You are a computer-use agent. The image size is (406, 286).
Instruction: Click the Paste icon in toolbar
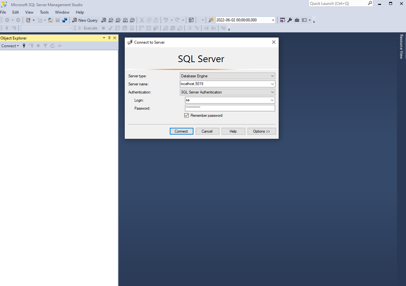point(156,20)
